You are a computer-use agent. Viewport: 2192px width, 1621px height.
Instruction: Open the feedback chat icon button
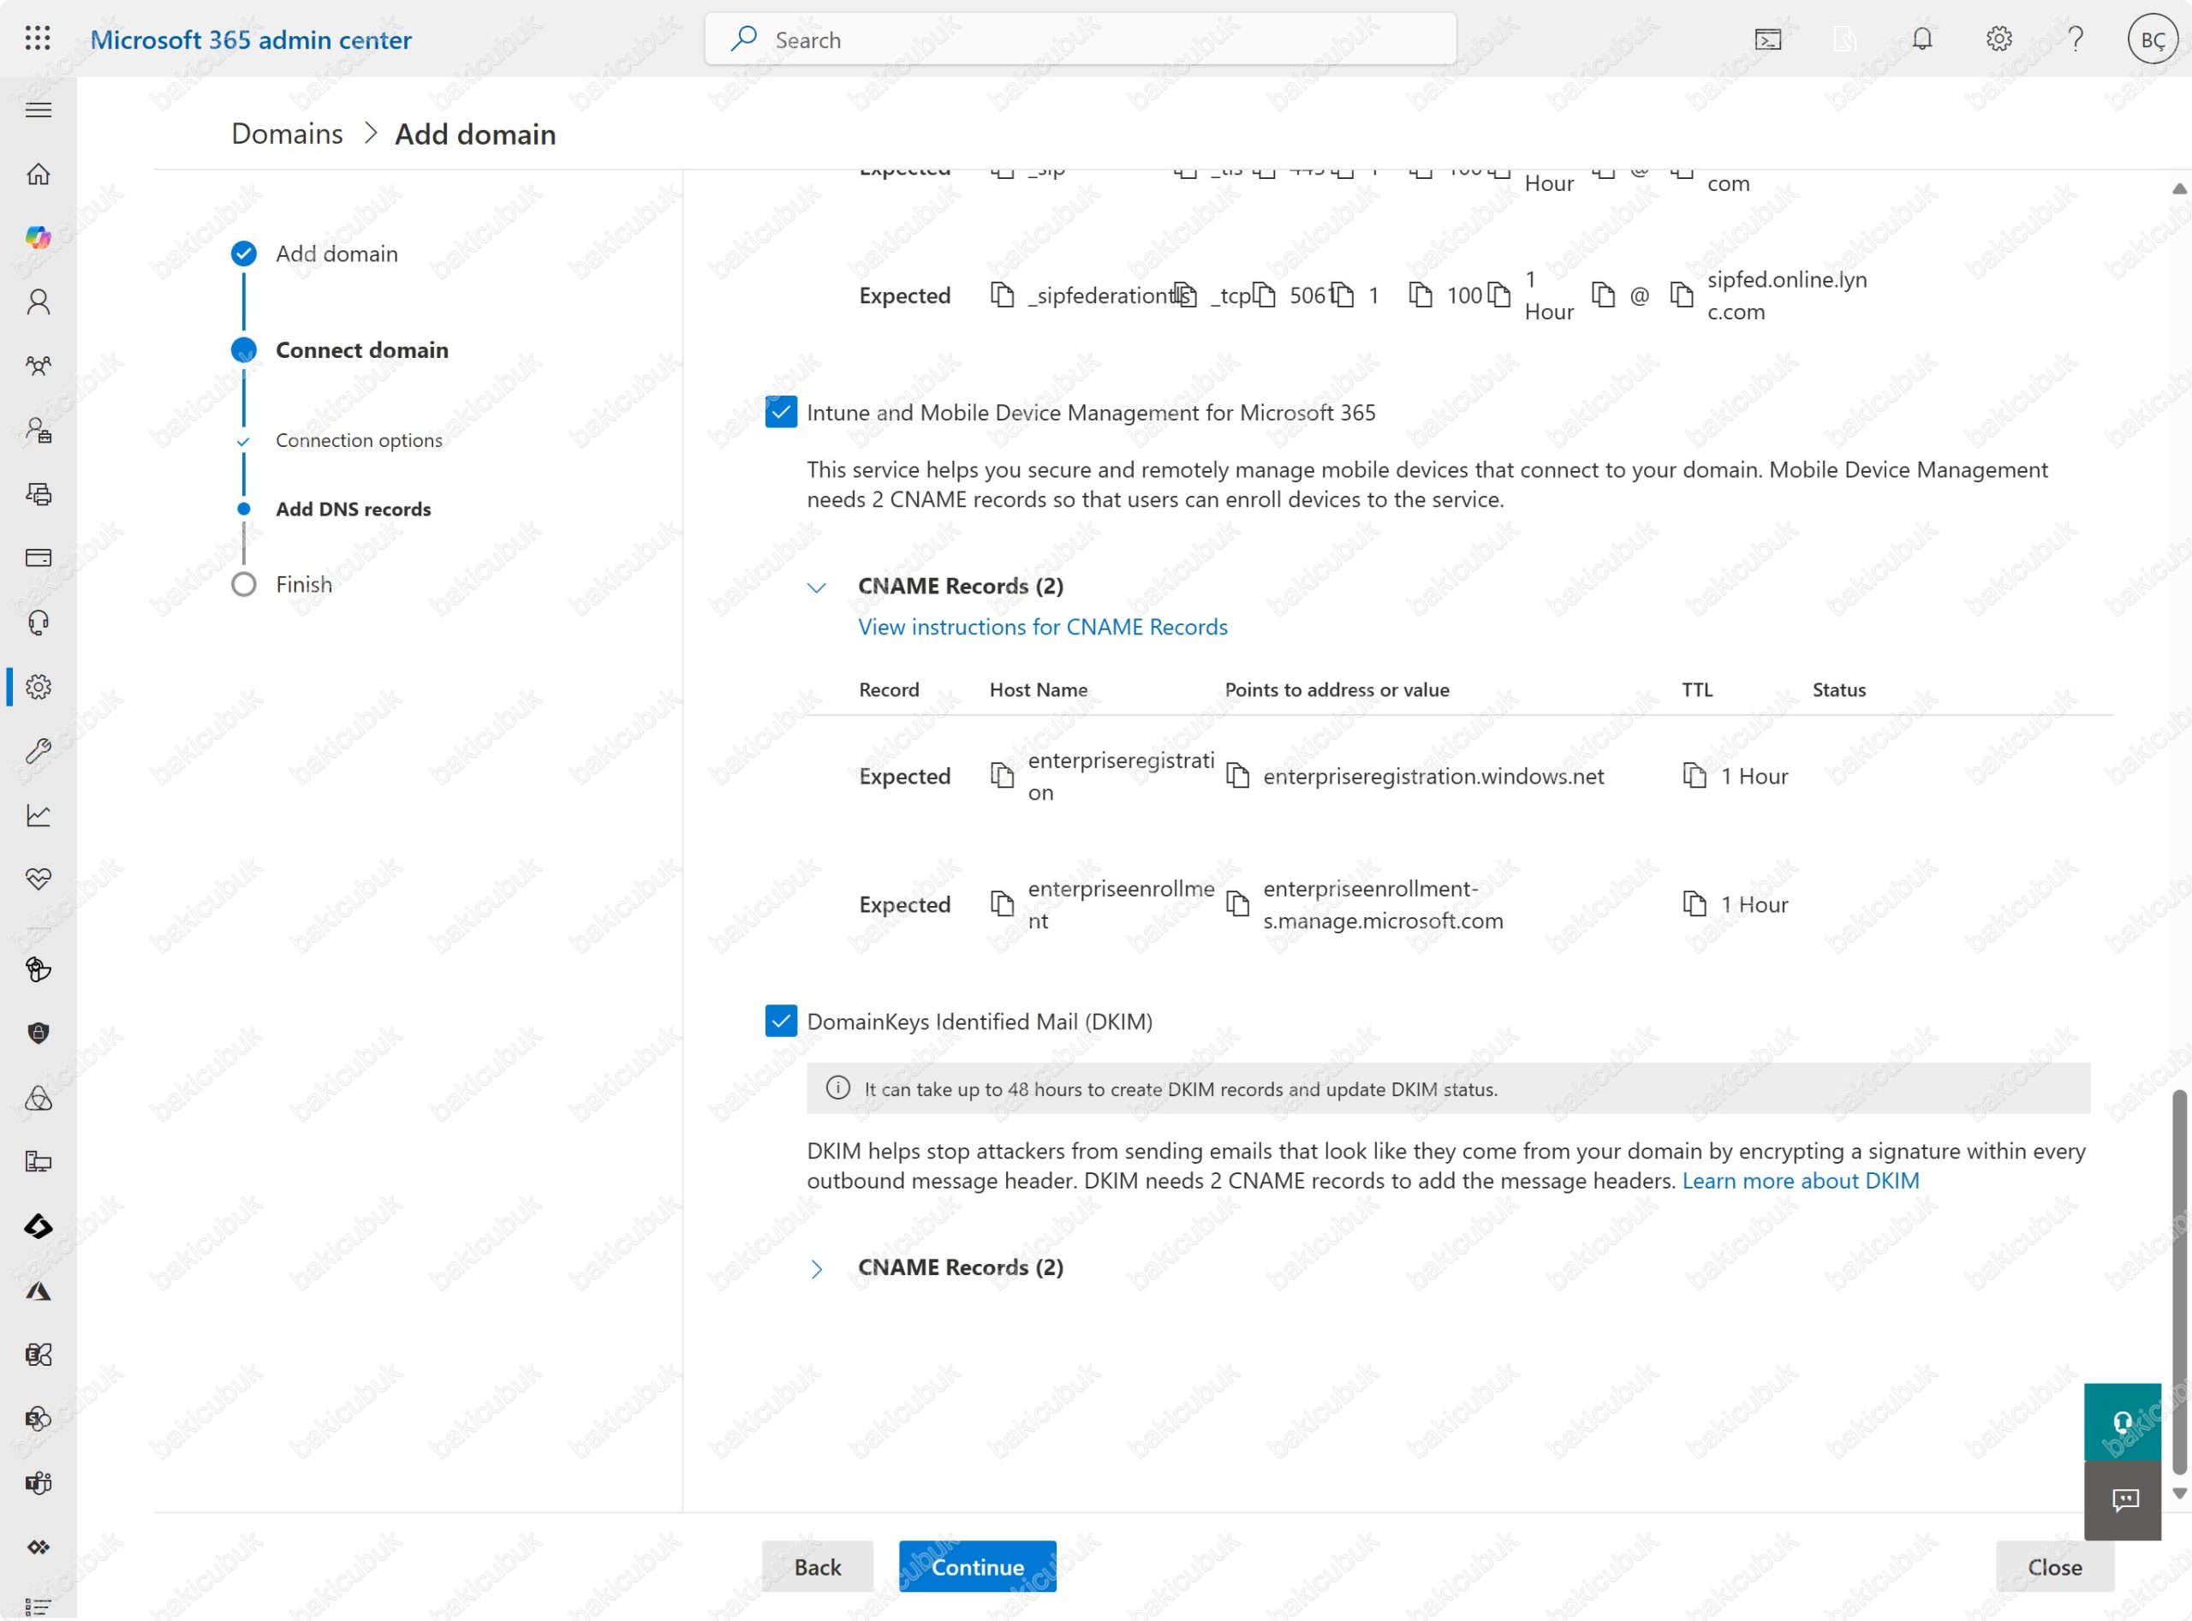(2124, 1499)
